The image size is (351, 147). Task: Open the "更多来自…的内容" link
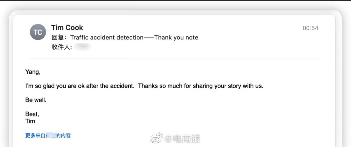click(48, 136)
